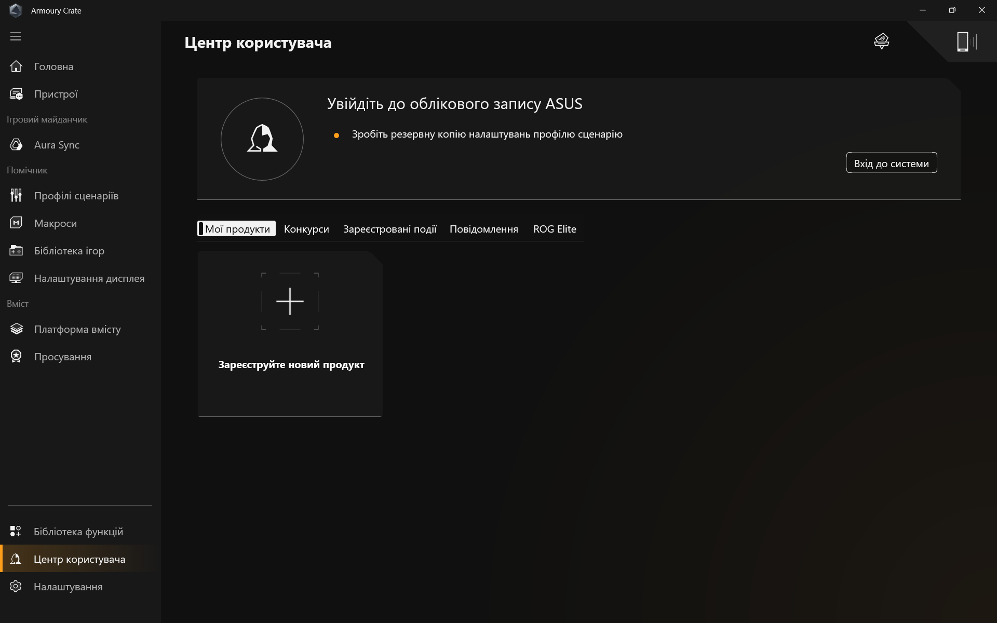Open Налаштування дисплея display icon
Screen dimensions: 997x623
tap(16, 278)
